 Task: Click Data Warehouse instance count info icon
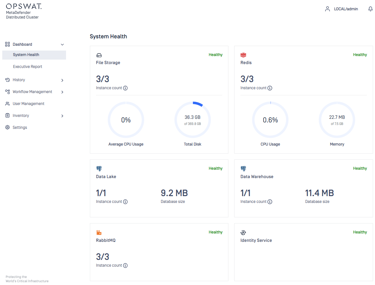point(270,202)
